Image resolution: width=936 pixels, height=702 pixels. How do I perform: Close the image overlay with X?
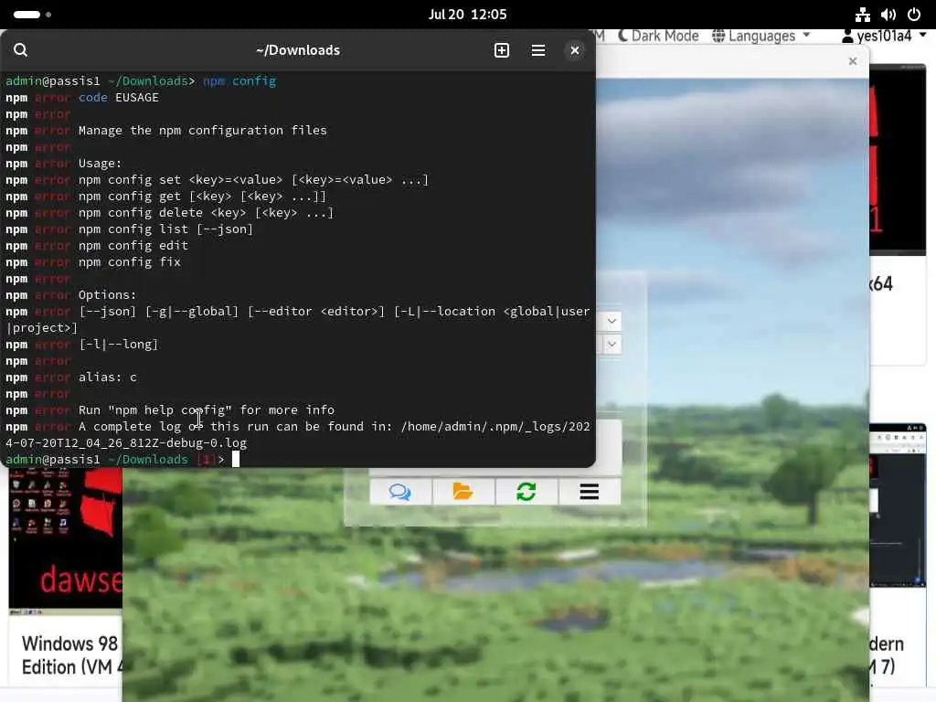click(853, 61)
